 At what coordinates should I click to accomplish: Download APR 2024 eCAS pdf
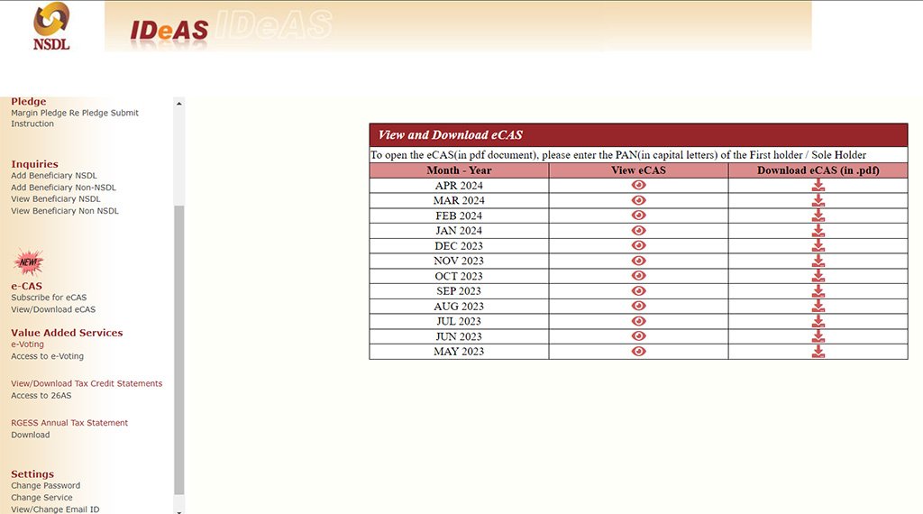pos(818,185)
